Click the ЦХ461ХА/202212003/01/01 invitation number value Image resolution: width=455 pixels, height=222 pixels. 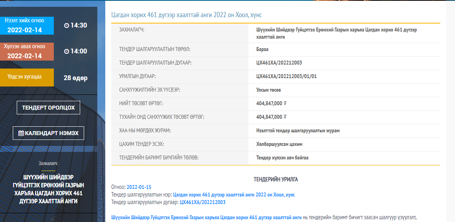pyautogui.click(x=286, y=76)
